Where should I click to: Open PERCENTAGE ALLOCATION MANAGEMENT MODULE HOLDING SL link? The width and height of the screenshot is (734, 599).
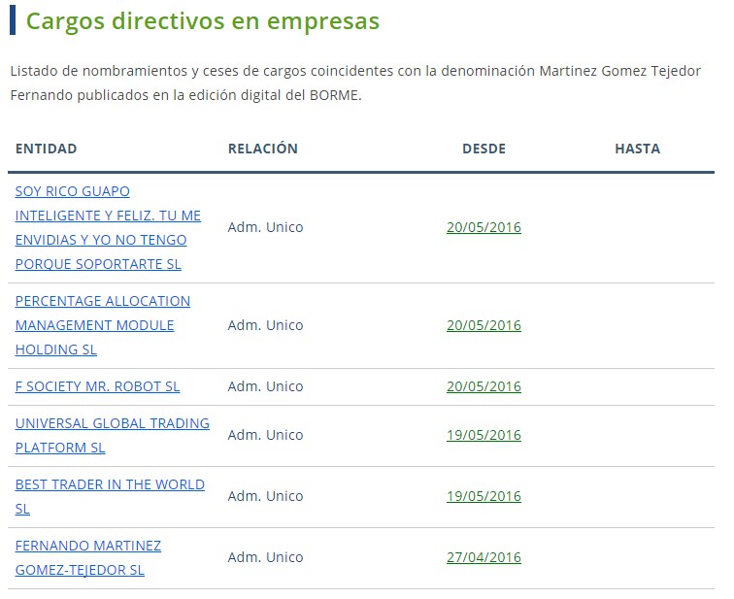(x=103, y=325)
